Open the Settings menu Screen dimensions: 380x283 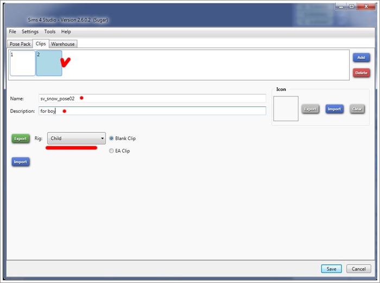pyautogui.click(x=30, y=32)
